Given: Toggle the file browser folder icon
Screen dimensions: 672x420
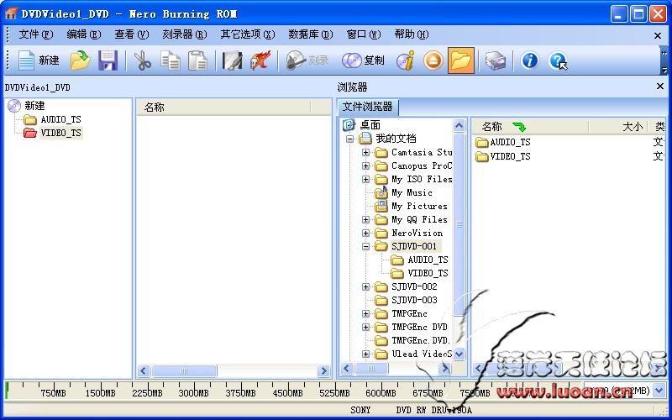Looking at the screenshot, I should point(460,60).
